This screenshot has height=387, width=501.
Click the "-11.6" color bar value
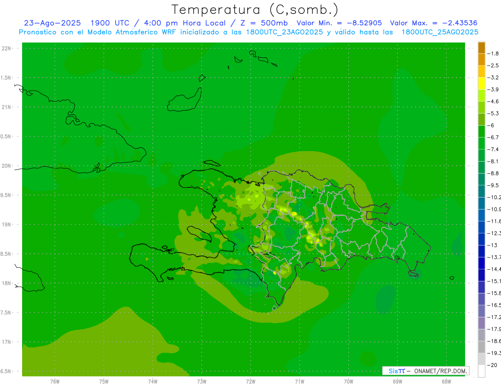[x=494, y=221]
